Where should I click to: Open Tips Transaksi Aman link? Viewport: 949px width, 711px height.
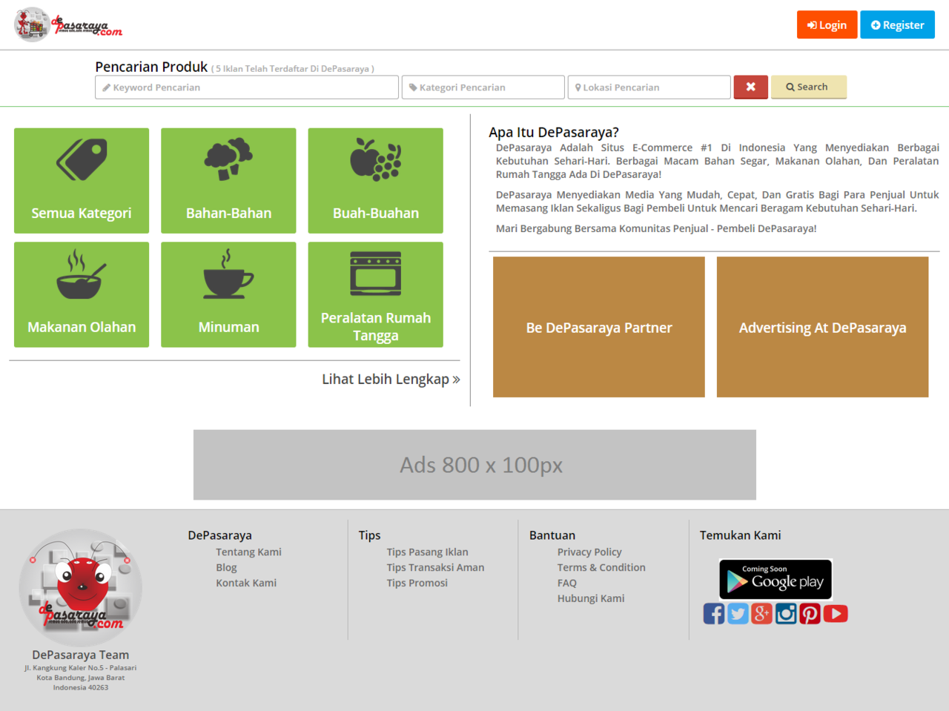coord(435,567)
